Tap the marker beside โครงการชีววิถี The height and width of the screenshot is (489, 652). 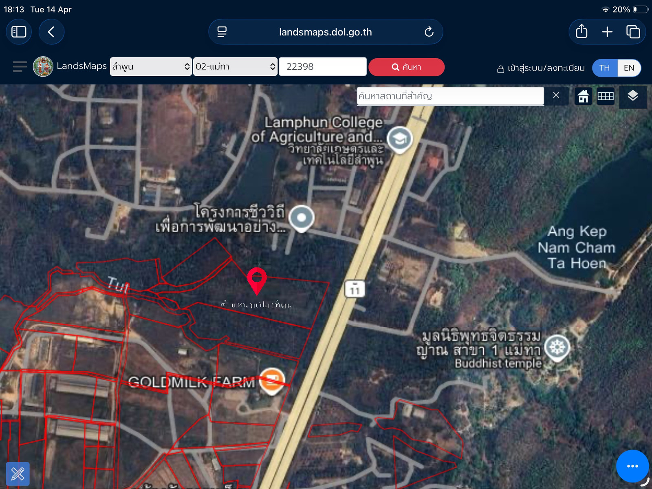302,218
